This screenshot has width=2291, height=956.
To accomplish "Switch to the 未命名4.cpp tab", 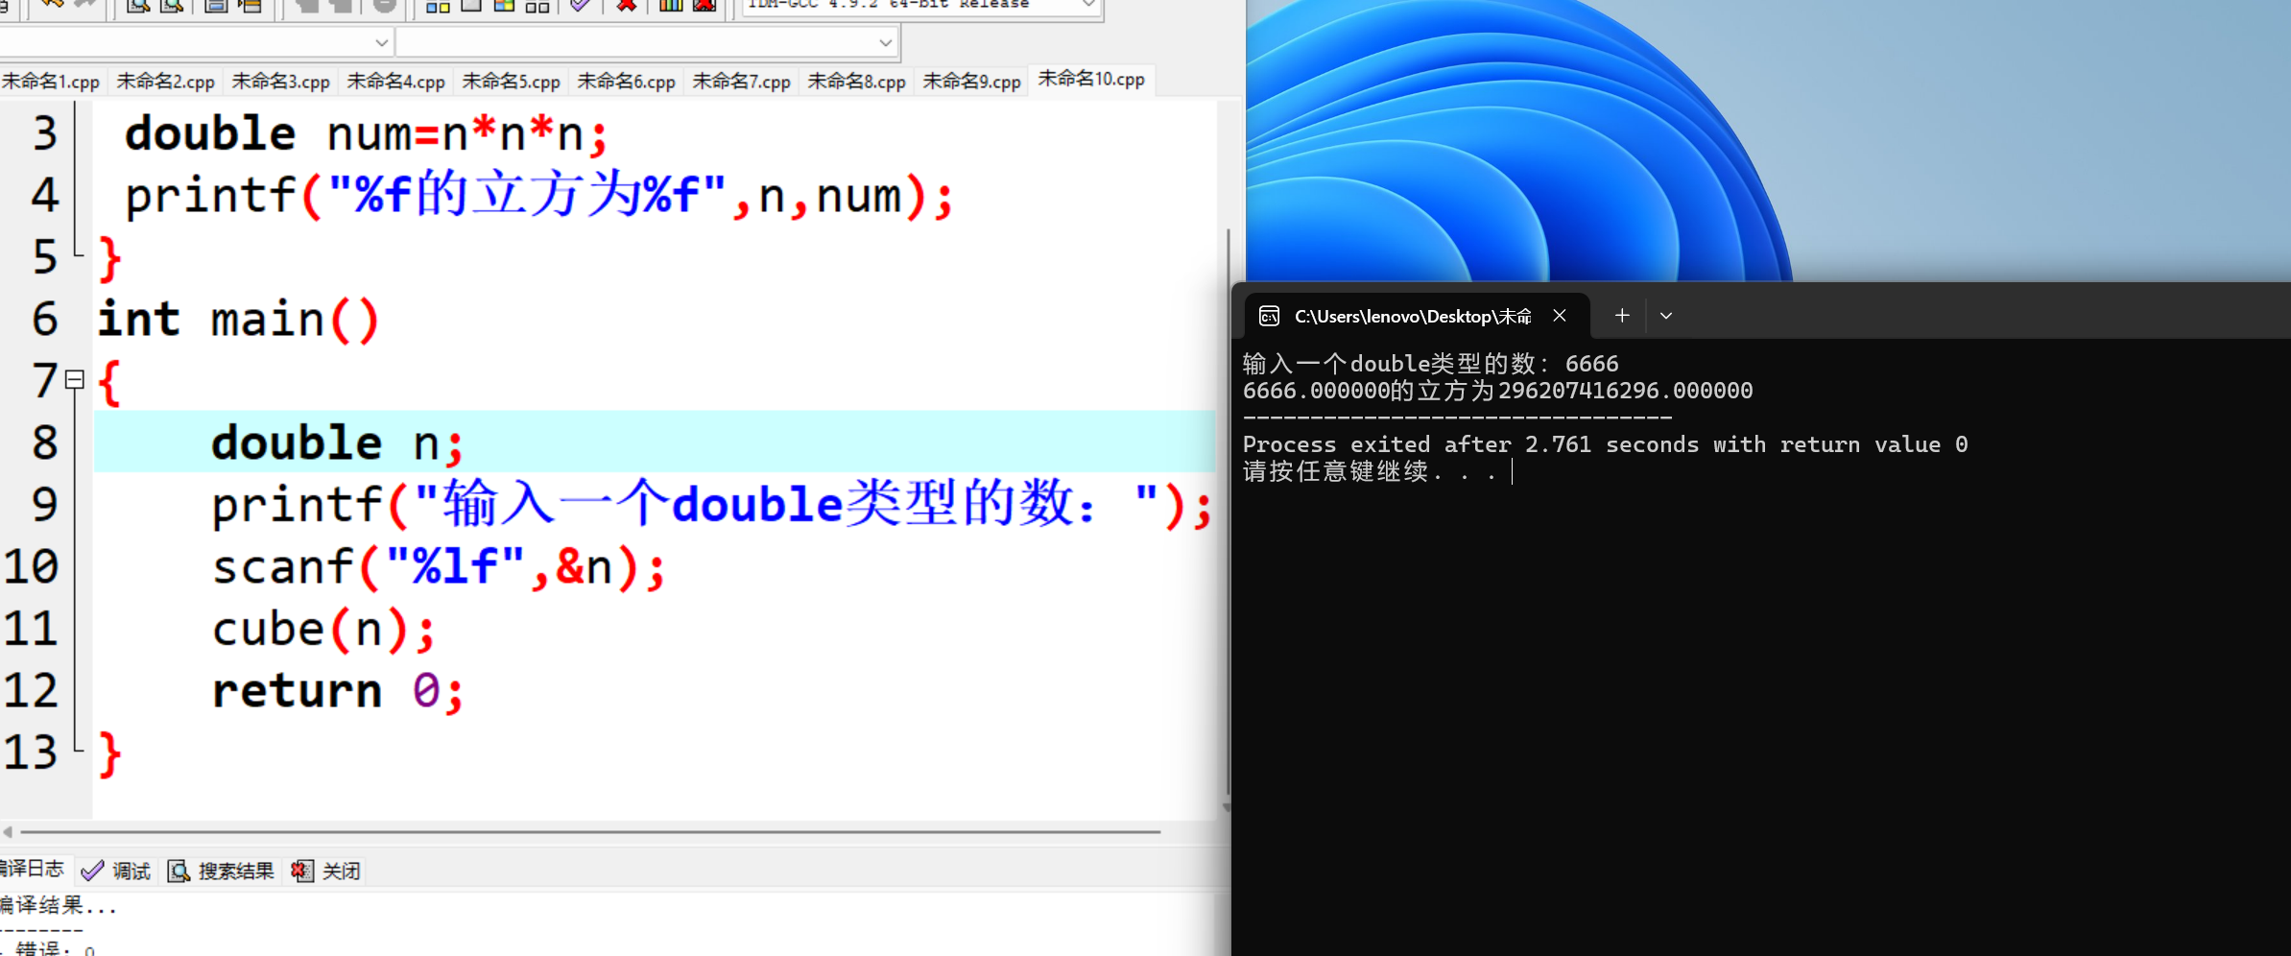I will 395,82.
